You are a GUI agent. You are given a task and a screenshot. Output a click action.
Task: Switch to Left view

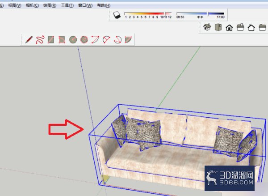click(x=262, y=27)
